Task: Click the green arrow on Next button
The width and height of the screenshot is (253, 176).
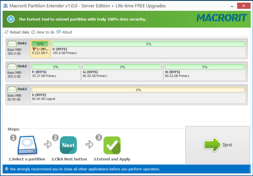Action: click(x=212, y=145)
